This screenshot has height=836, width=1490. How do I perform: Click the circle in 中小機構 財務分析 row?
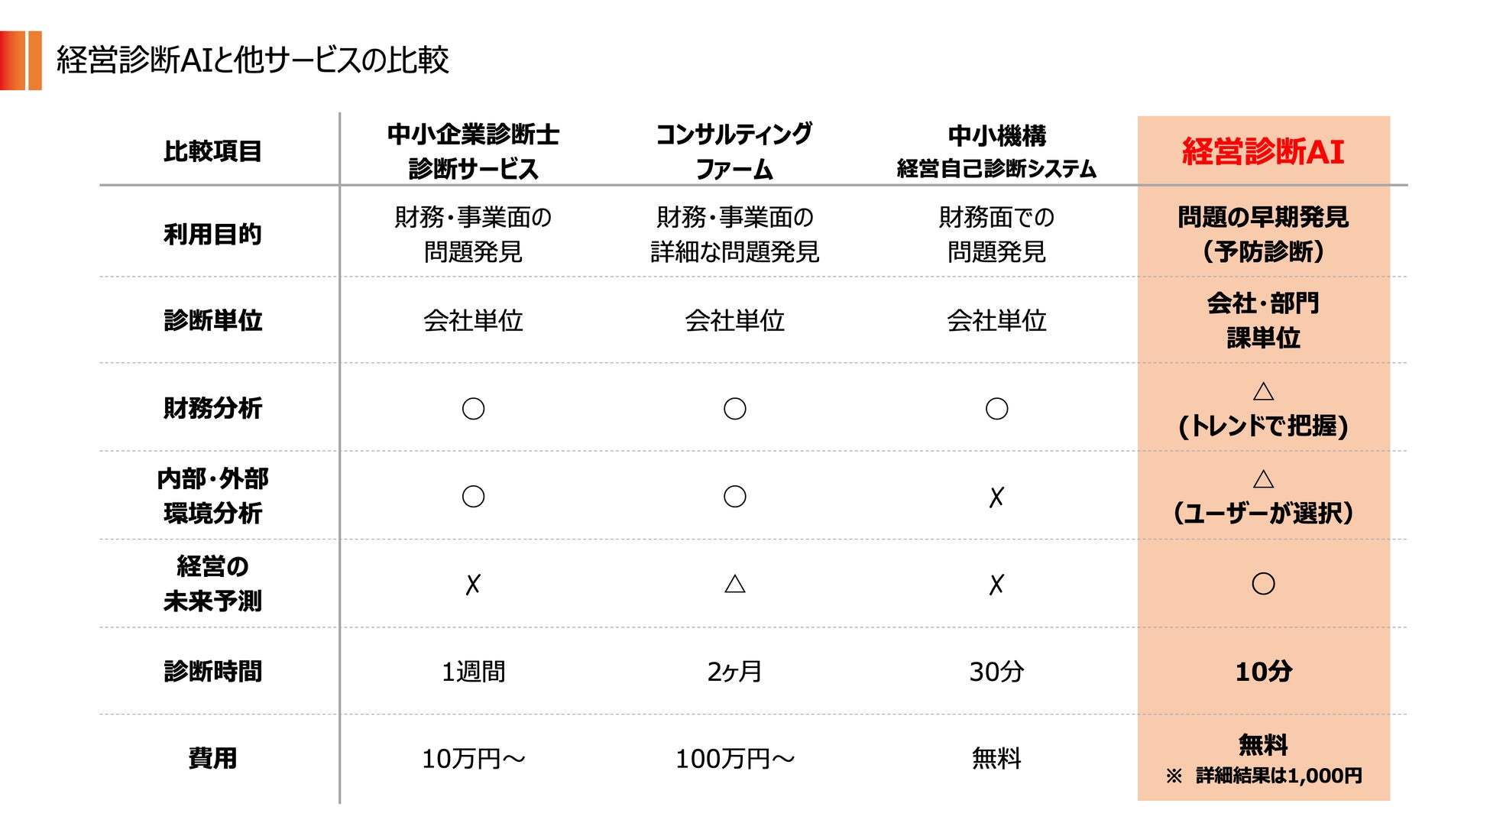click(996, 409)
